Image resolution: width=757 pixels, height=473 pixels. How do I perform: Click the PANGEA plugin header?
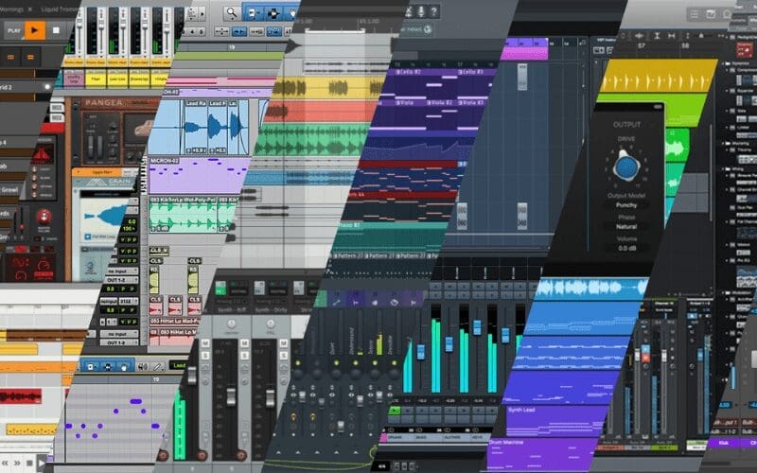pos(102,100)
